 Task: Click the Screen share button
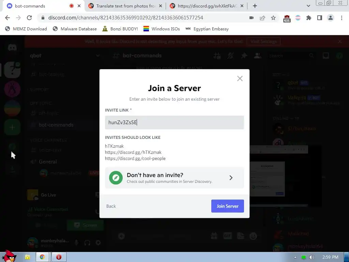click(86, 225)
